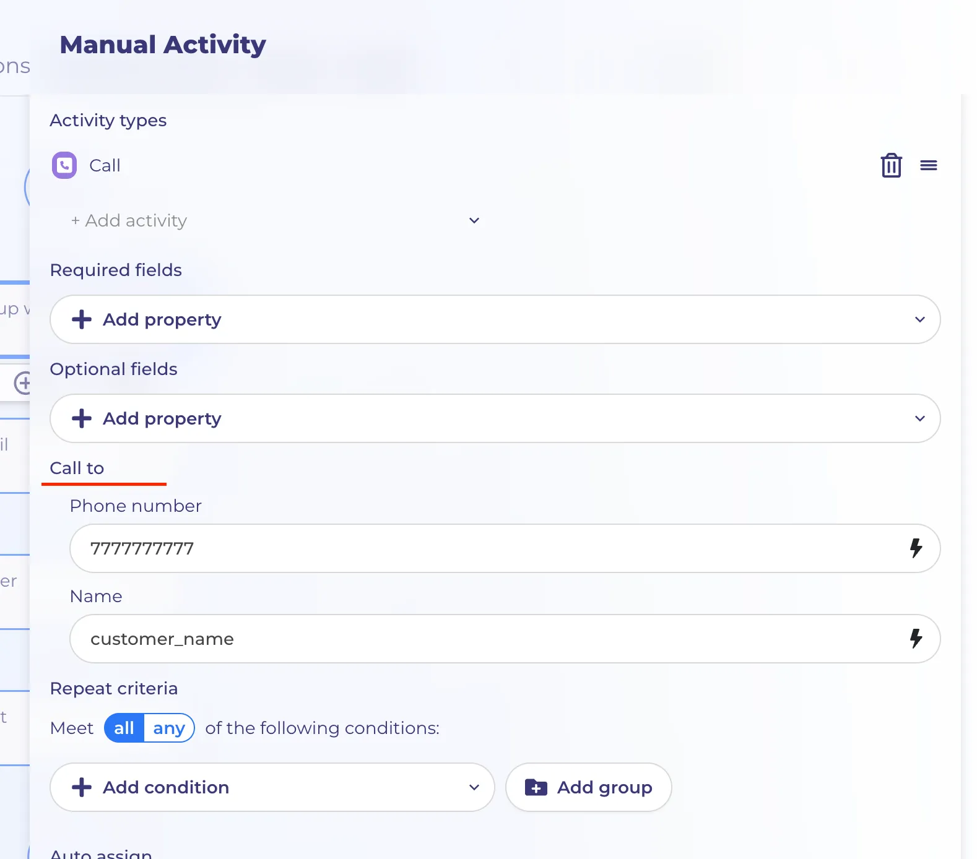Click the lightning bolt in the Name field

click(x=916, y=638)
